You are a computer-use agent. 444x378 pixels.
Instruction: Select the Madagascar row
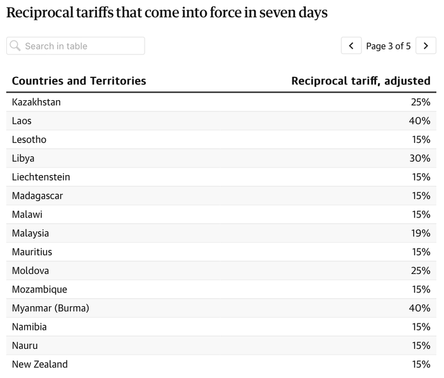point(221,195)
